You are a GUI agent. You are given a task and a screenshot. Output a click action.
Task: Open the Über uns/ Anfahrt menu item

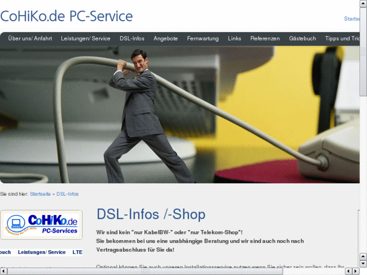(30, 38)
